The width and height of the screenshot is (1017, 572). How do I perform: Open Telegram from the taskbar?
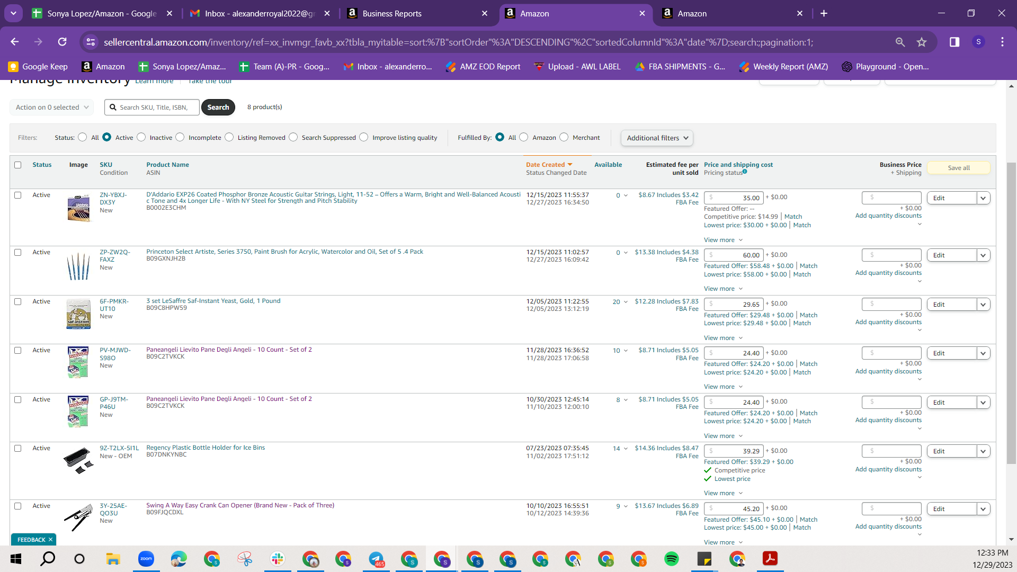[x=376, y=559]
